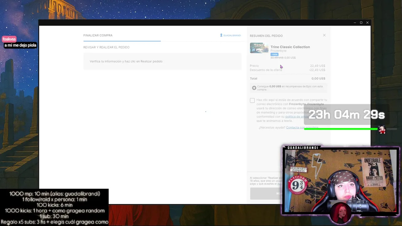Click the Epic rewards plus icon
The width and height of the screenshot is (402, 226).
point(254,88)
